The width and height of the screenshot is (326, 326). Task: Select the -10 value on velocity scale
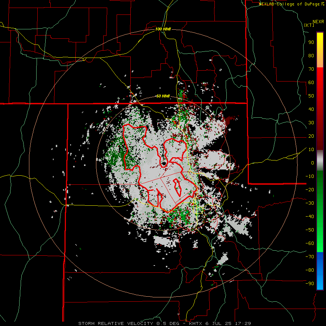click(310, 176)
